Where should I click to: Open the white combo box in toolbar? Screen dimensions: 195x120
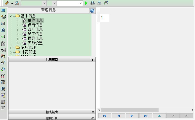[x=81, y=3]
